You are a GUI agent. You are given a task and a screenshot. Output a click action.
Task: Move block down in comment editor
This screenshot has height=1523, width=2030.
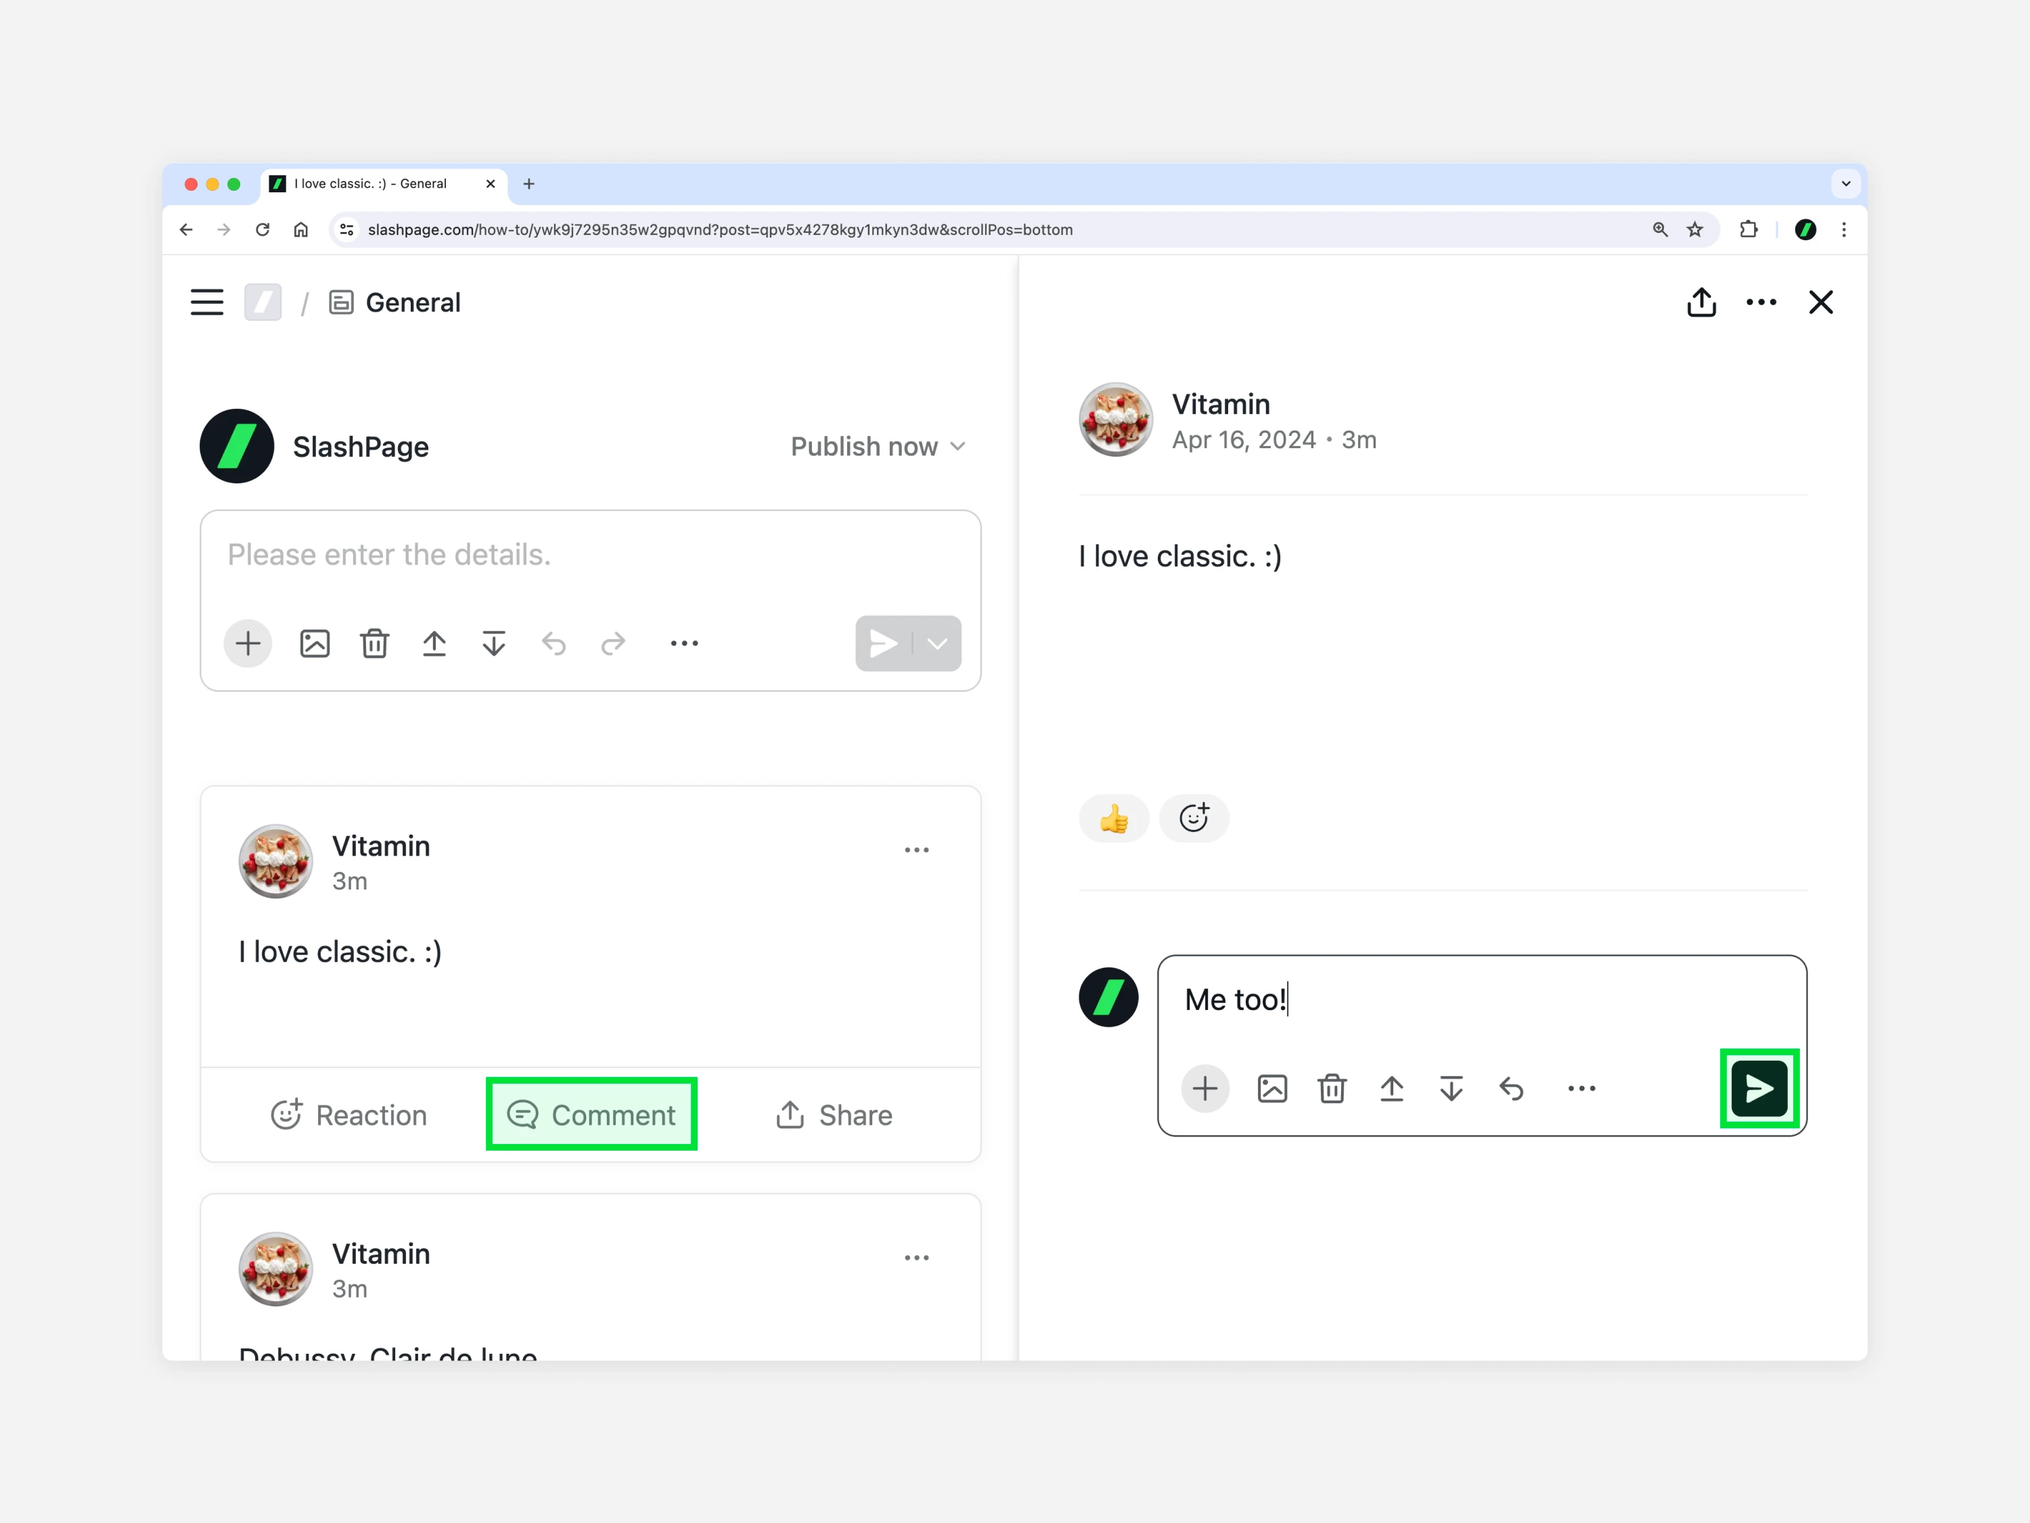tap(1451, 1088)
